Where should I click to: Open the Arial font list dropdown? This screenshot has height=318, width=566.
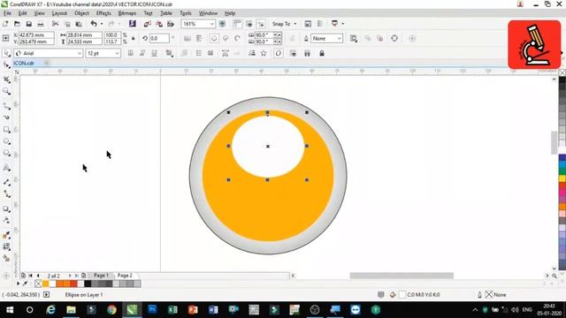click(x=80, y=53)
